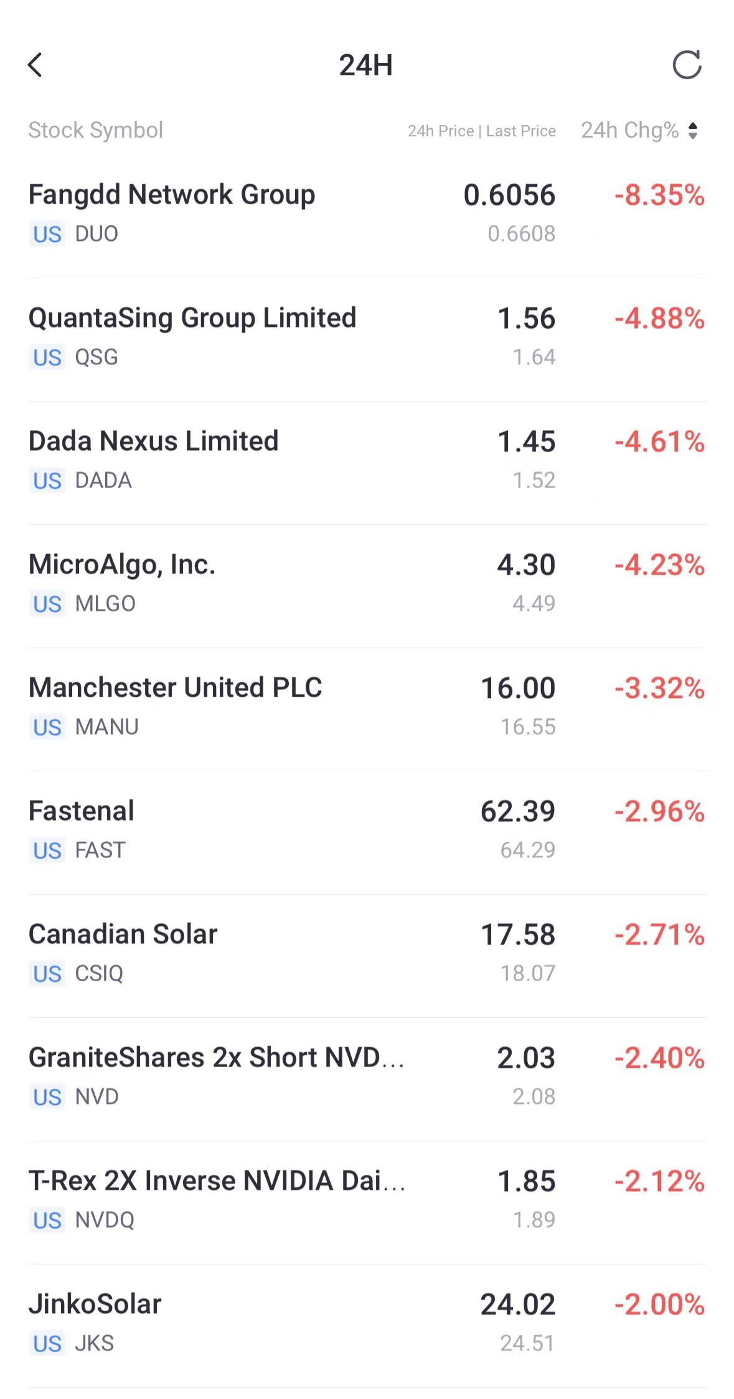Open Fastenal stock details
Image resolution: width=734 pixels, height=1399 pixels.
[82, 811]
